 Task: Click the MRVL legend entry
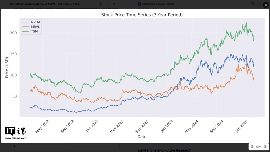[35, 27]
